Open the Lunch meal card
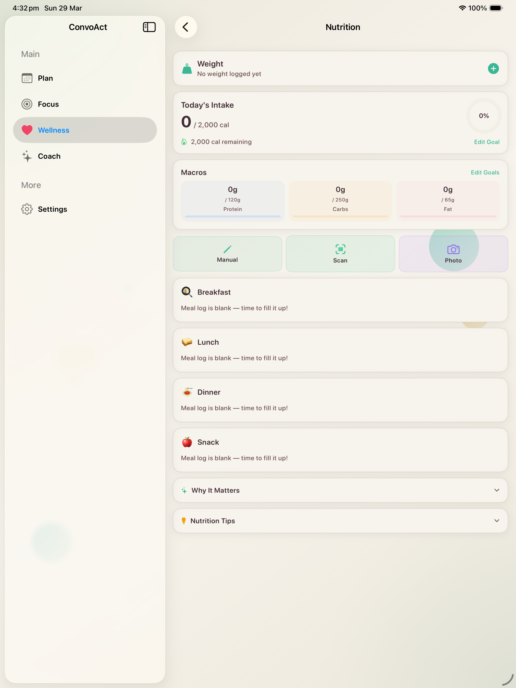 point(340,350)
